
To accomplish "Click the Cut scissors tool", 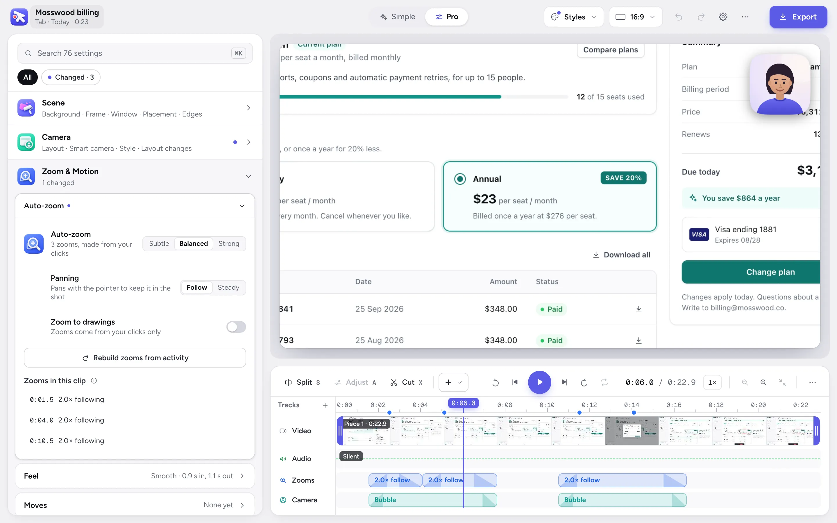I will [406, 382].
